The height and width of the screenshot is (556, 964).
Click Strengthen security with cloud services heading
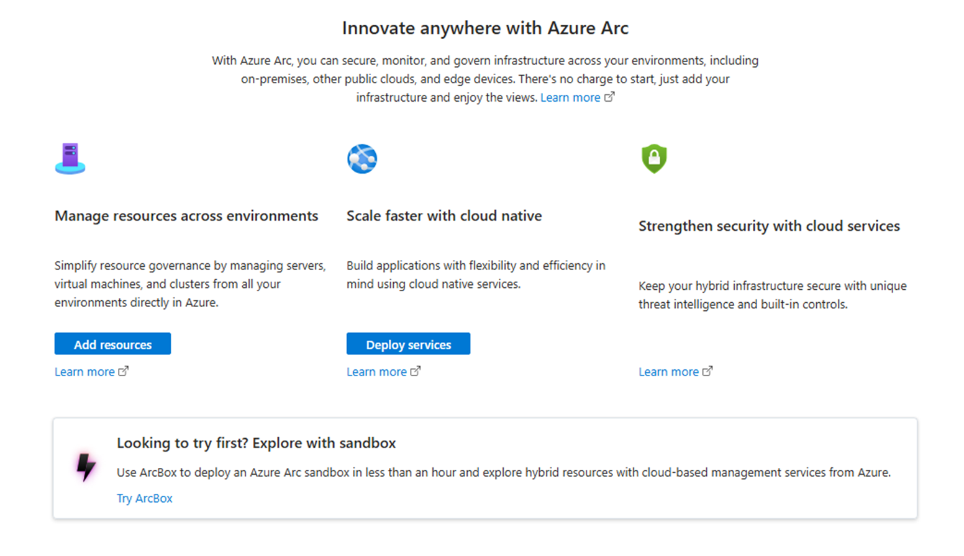pyautogui.click(x=769, y=226)
